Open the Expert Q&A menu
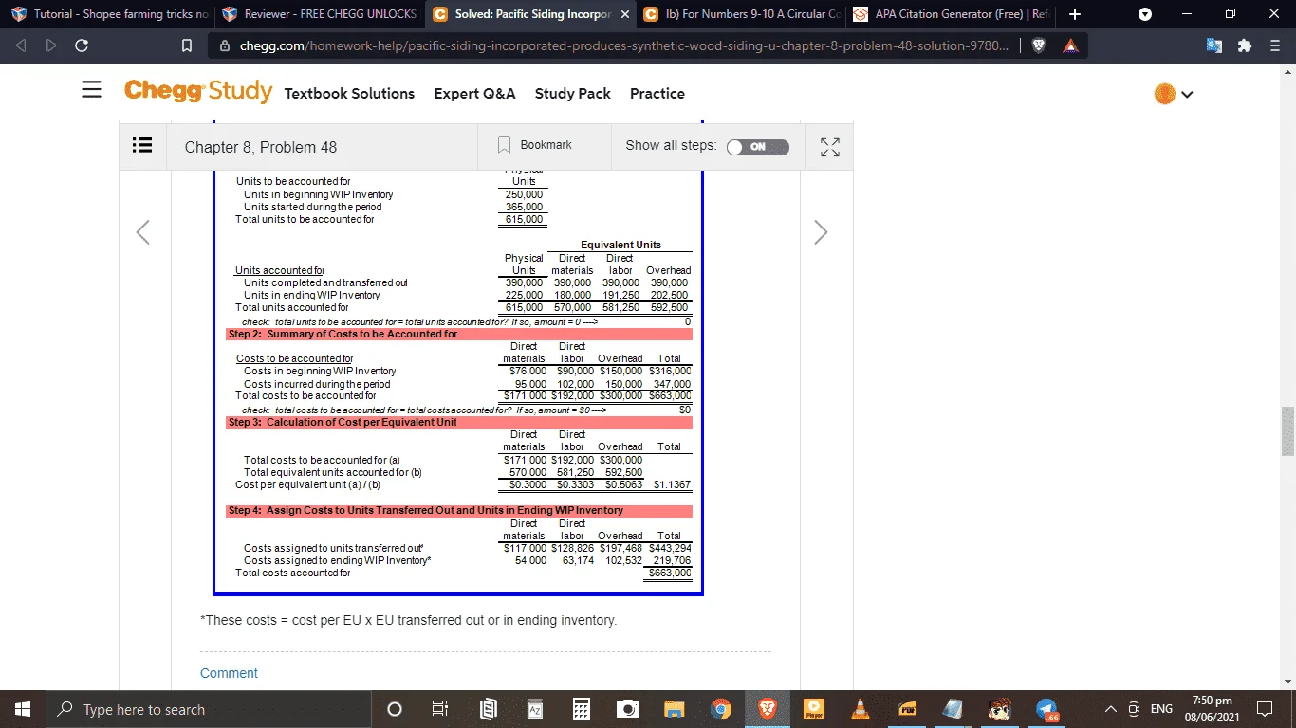Image resolution: width=1296 pixels, height=728 pixels. click(474, 93)
